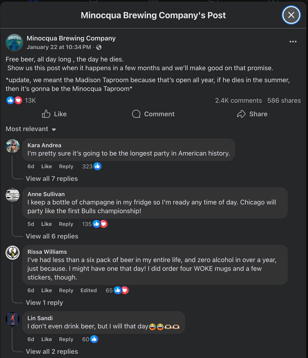308x358 pixels.
Task: Expand all 2 replies under Lin Sandi
Action: point(52,351)
